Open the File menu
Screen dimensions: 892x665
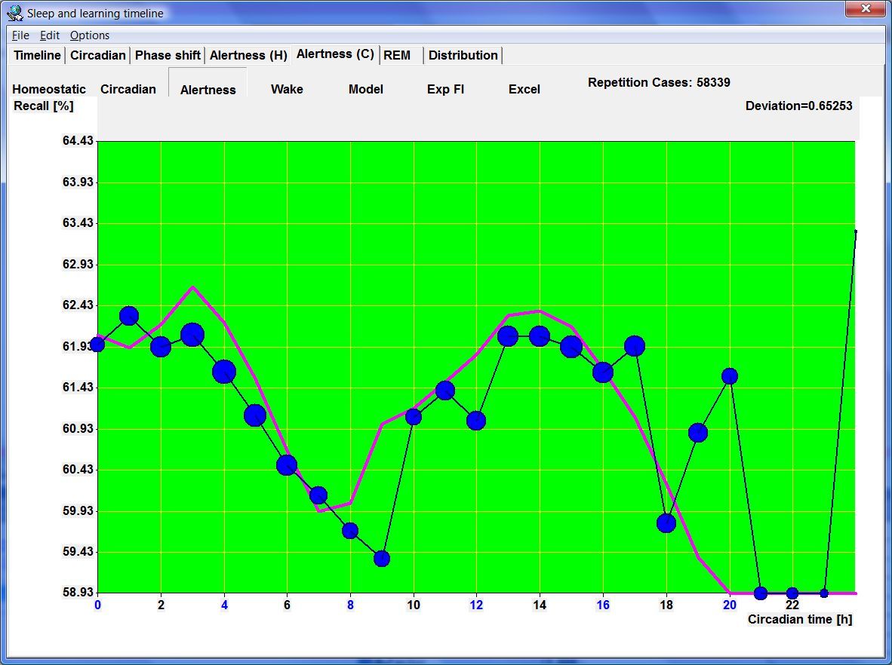20,35
